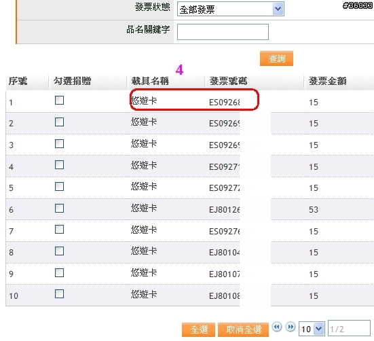374x341 pixels.
Task: Select 悠遊卡 carrier name in row 6
Action: [144, 209]
